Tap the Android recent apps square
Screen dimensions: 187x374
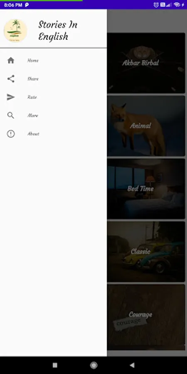tap(55, 365)
